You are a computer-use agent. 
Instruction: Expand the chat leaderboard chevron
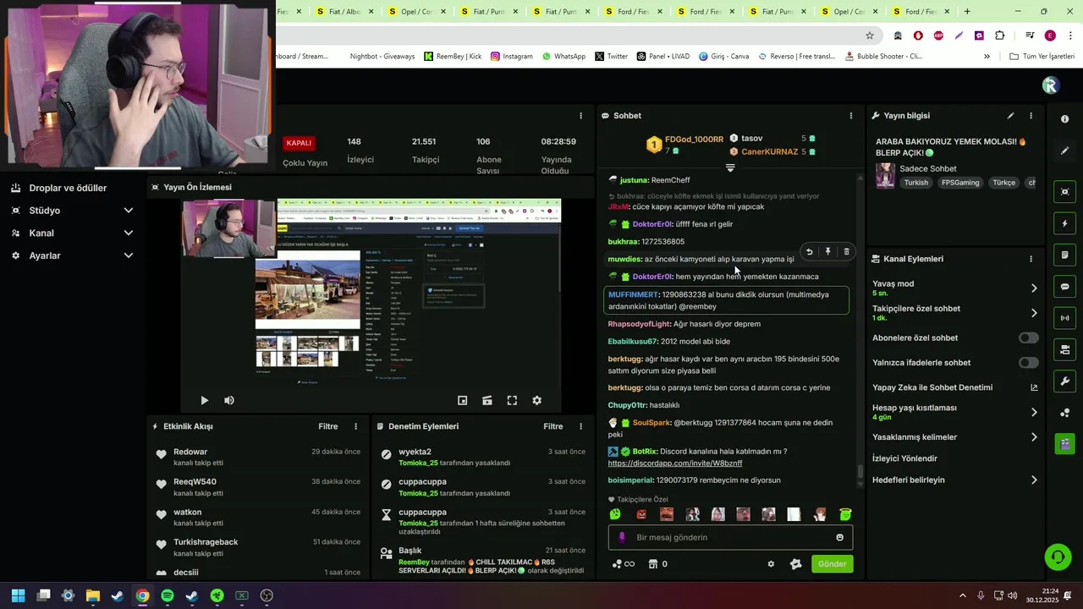click(x=730, y=168)
